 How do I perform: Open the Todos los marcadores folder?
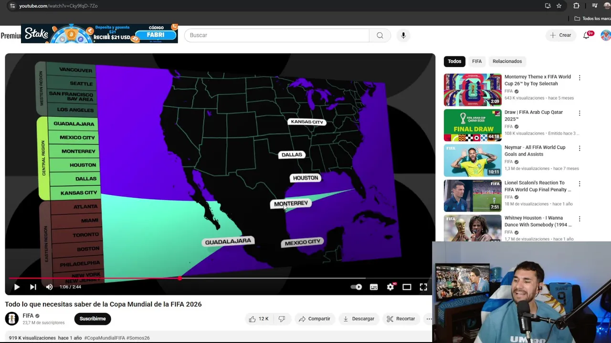point(592,19)
